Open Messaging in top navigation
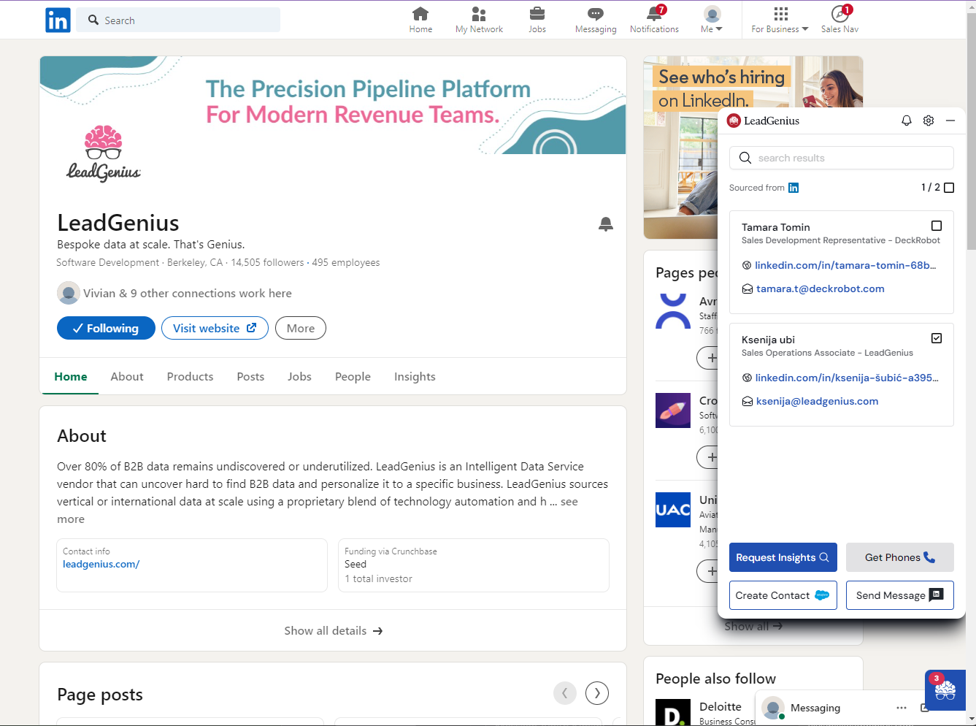 tap(596, 20)
